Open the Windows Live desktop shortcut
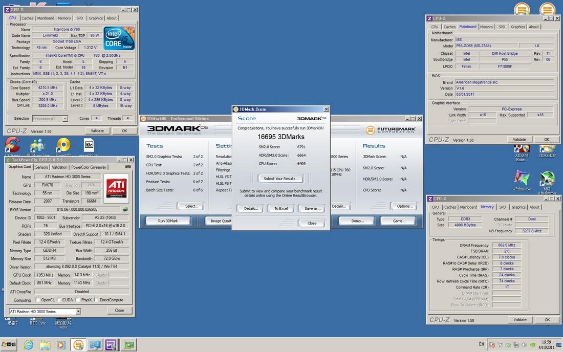Screen dimensions: 563x352 [38, 146]
